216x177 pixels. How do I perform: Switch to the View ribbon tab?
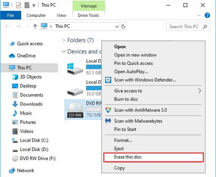coord(61,15)
